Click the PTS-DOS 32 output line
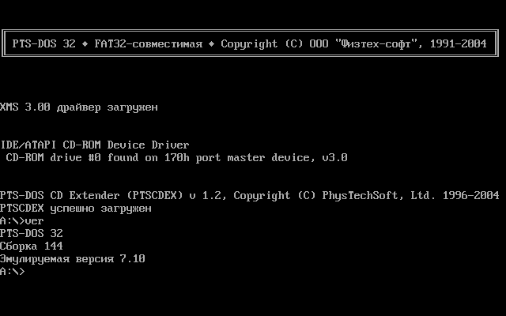The image size is (506, 316). 32,234
